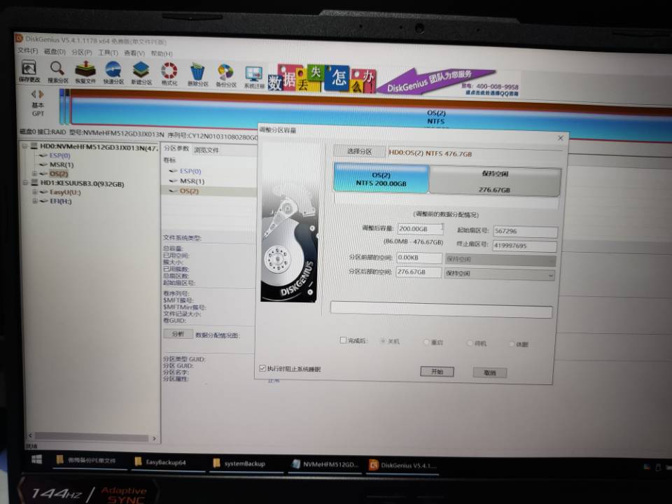This screenshot has width=672, height=504.
Task: Click the tree panel scroll-right arrow
Action: (x=154, y=438)
